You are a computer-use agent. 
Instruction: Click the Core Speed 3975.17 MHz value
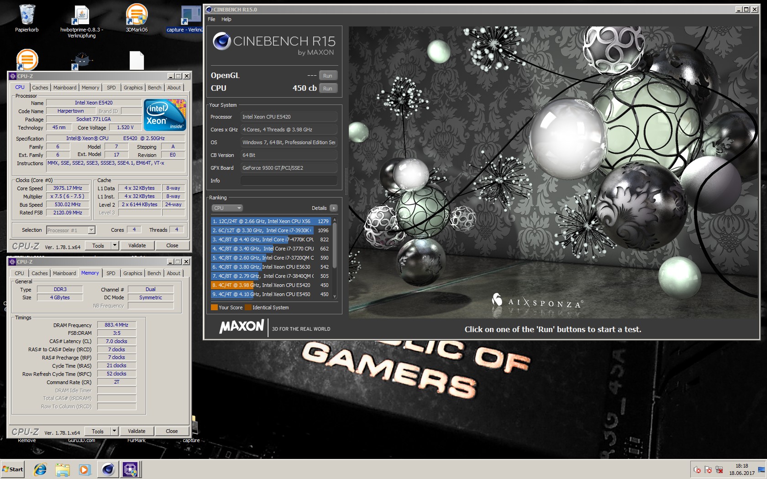tap(68, 188)
